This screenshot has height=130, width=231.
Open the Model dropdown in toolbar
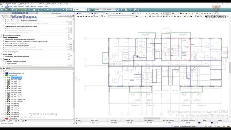pyautogui.click(x=99, y=10)
